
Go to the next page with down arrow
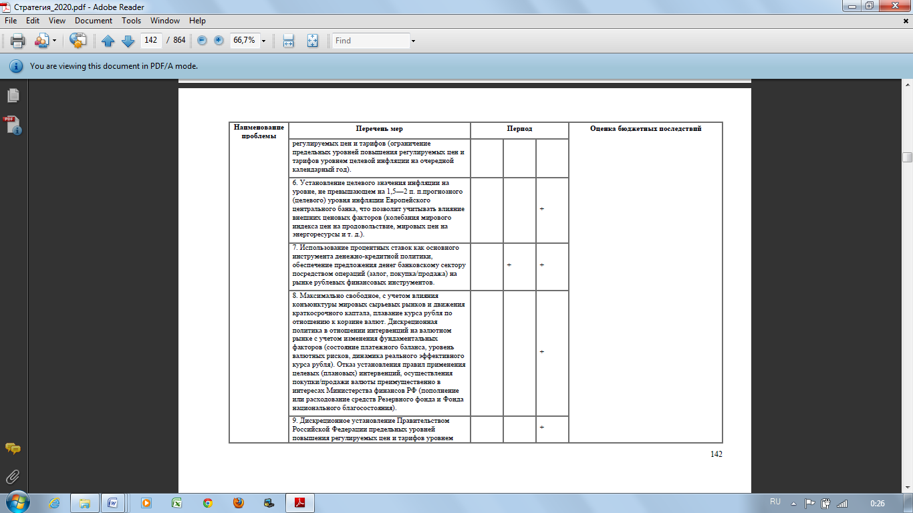pos(128,41)
